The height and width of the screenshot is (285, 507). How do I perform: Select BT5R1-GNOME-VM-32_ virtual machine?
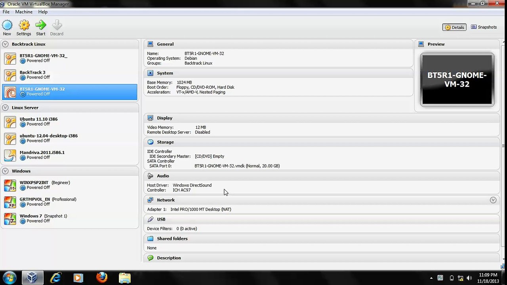70,58
